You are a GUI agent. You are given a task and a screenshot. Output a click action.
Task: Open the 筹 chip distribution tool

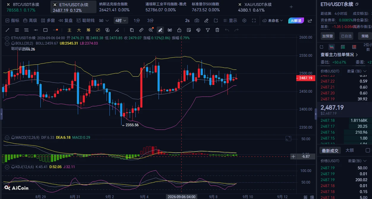pyautogui.click(x=88, y=30)
